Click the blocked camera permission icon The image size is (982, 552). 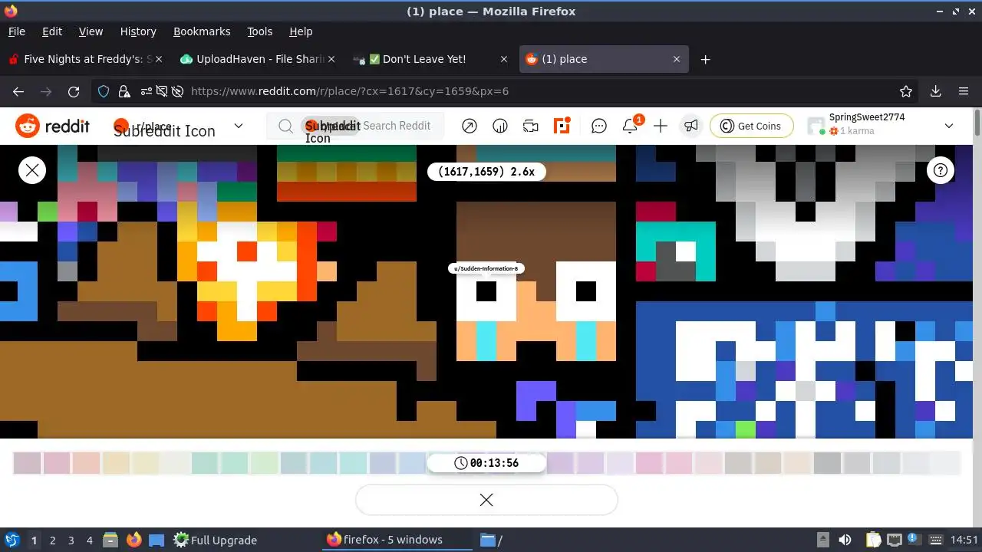pyautogui.click(x=162, y=91)
